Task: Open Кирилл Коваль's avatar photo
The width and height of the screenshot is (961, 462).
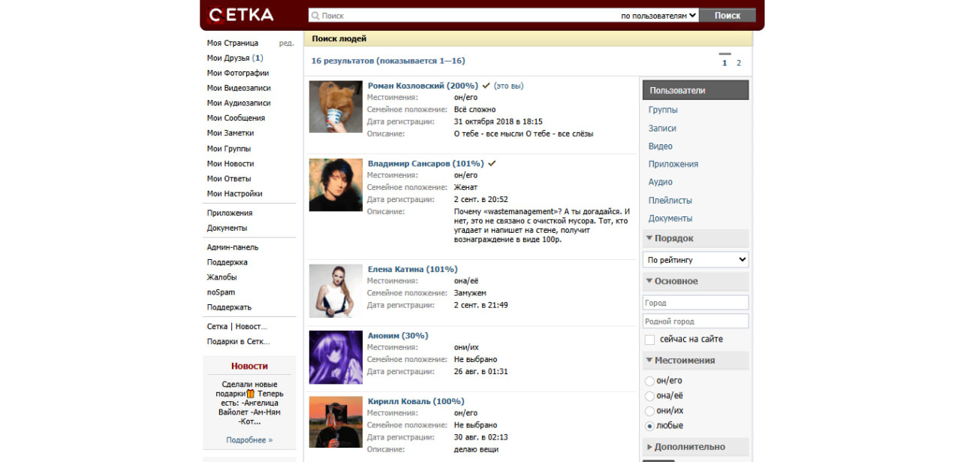Action: coord(336,422)
